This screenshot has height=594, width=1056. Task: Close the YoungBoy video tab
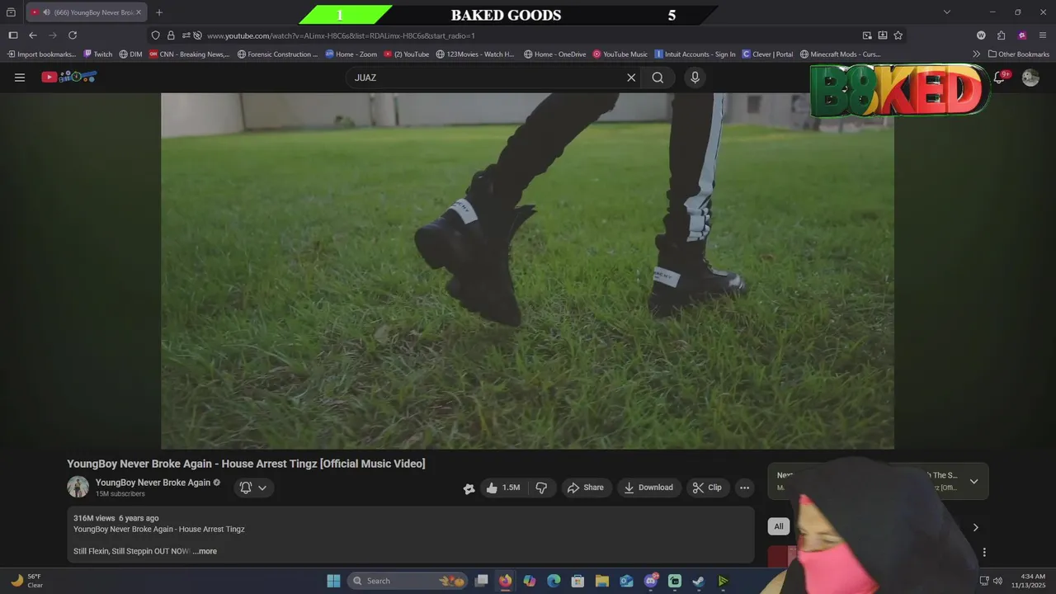(x=139, y=12)
